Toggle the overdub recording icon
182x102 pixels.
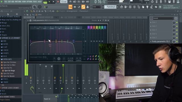pyautogui.click(x=83, y=2)
